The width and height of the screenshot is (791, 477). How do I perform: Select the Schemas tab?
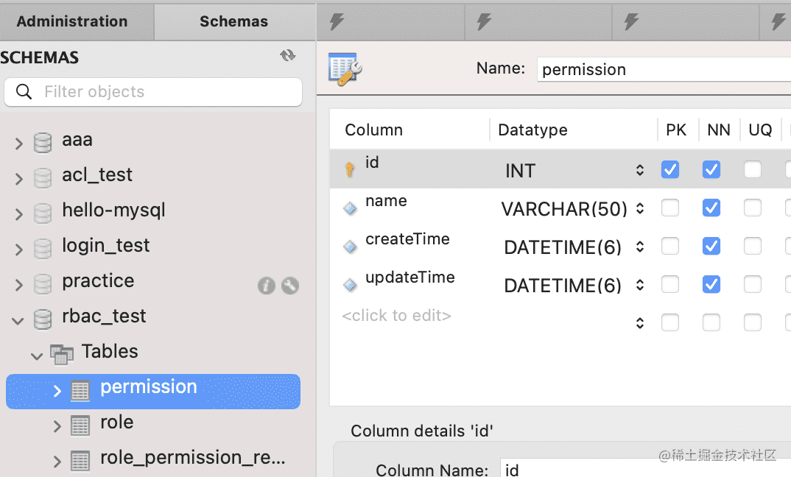coord(233,21)
